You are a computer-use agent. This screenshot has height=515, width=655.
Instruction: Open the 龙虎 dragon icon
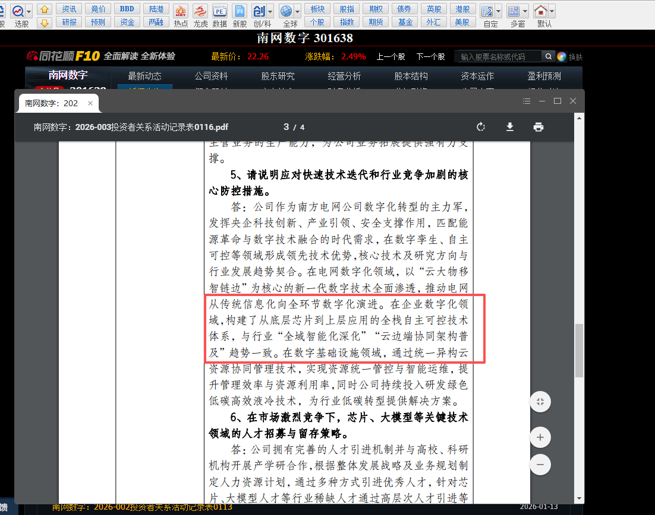(x=200, y=11)
